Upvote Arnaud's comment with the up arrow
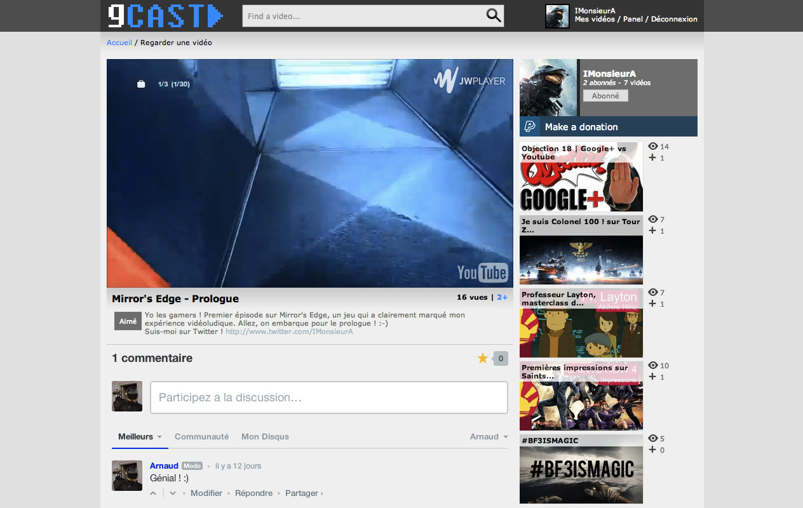 pos(152,493)
